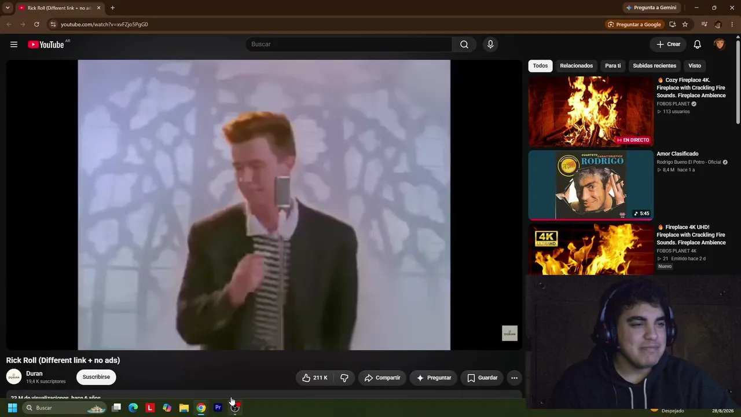
Task: Select the Relacionados filter chip
Action: point(577,66)
